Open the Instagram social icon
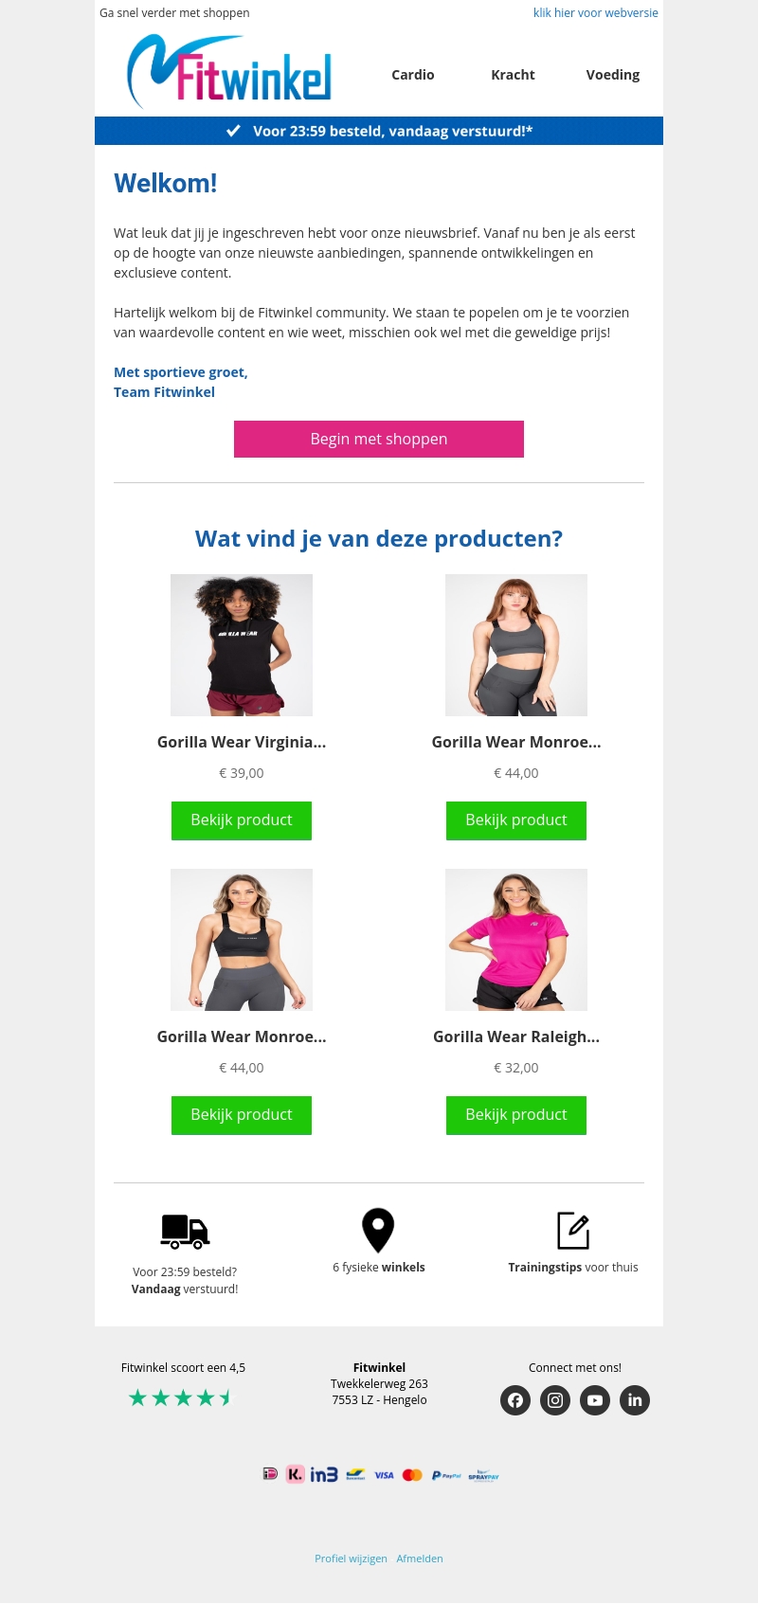The image size is (758, 1604). click(x=555, y=1400)
